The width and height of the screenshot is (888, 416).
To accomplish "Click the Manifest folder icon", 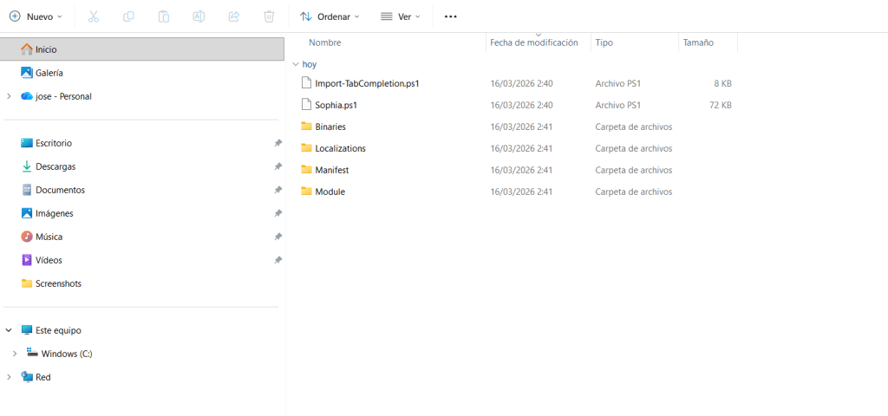I will click(x=306, y=169).
